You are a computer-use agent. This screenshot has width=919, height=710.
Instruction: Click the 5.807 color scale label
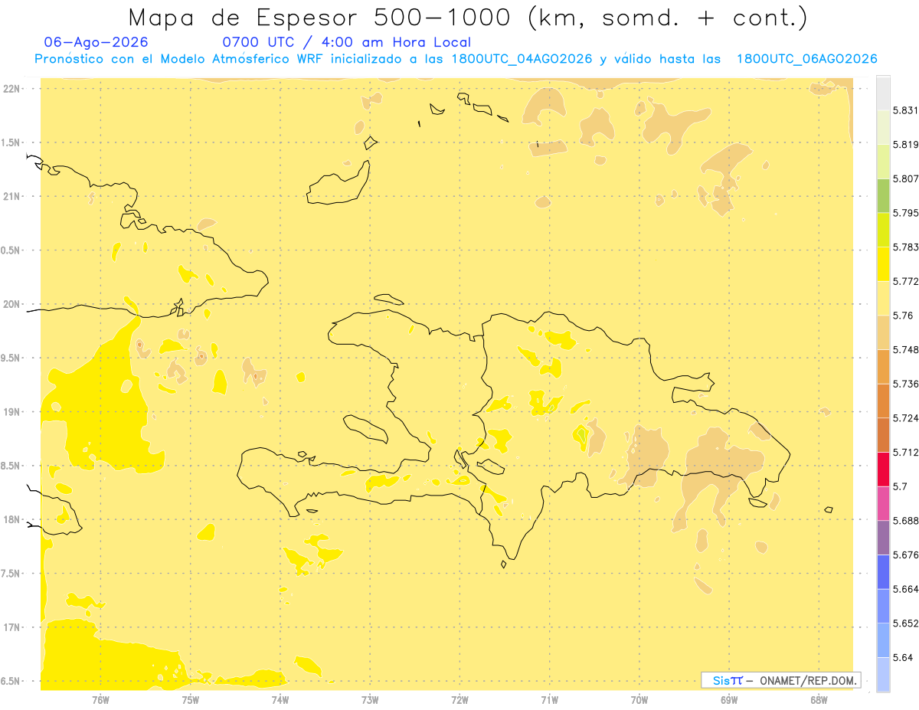[x=905, y=178]
